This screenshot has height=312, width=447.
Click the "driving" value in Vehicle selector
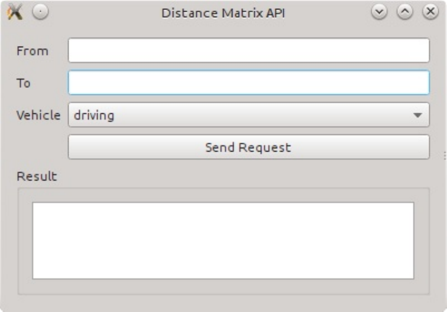[x=94, y=116]
